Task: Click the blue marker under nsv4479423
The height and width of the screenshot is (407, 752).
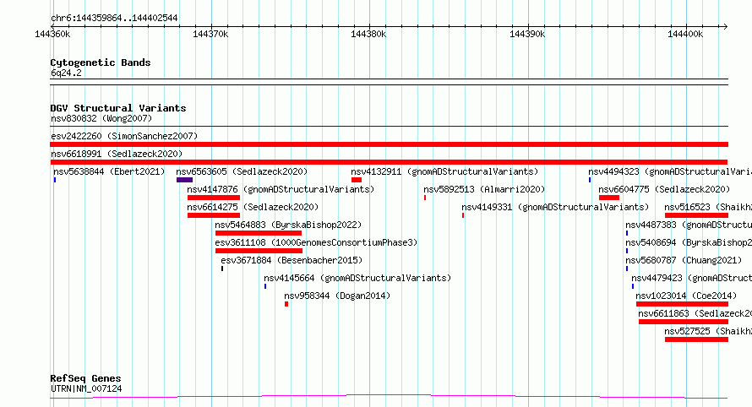Action: [633, 286]
